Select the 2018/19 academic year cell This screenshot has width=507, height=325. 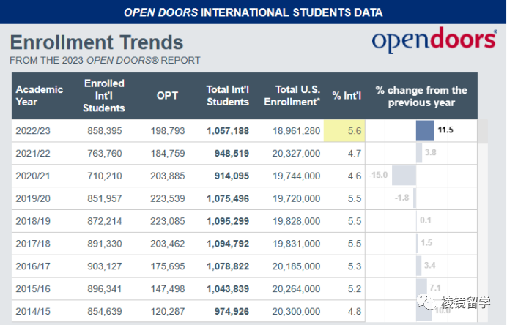pos(33,221)
